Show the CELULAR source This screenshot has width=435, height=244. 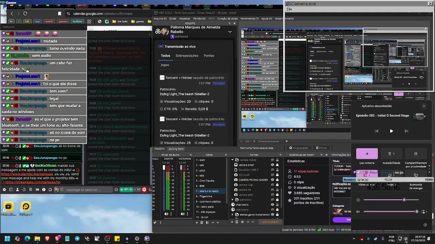coord(272,175)
